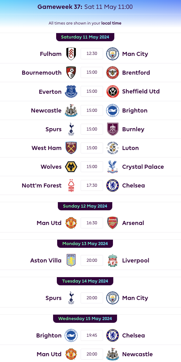
Task: Open the 12:30 Fulham v Man City kickoff
Action: pos(92,54)
